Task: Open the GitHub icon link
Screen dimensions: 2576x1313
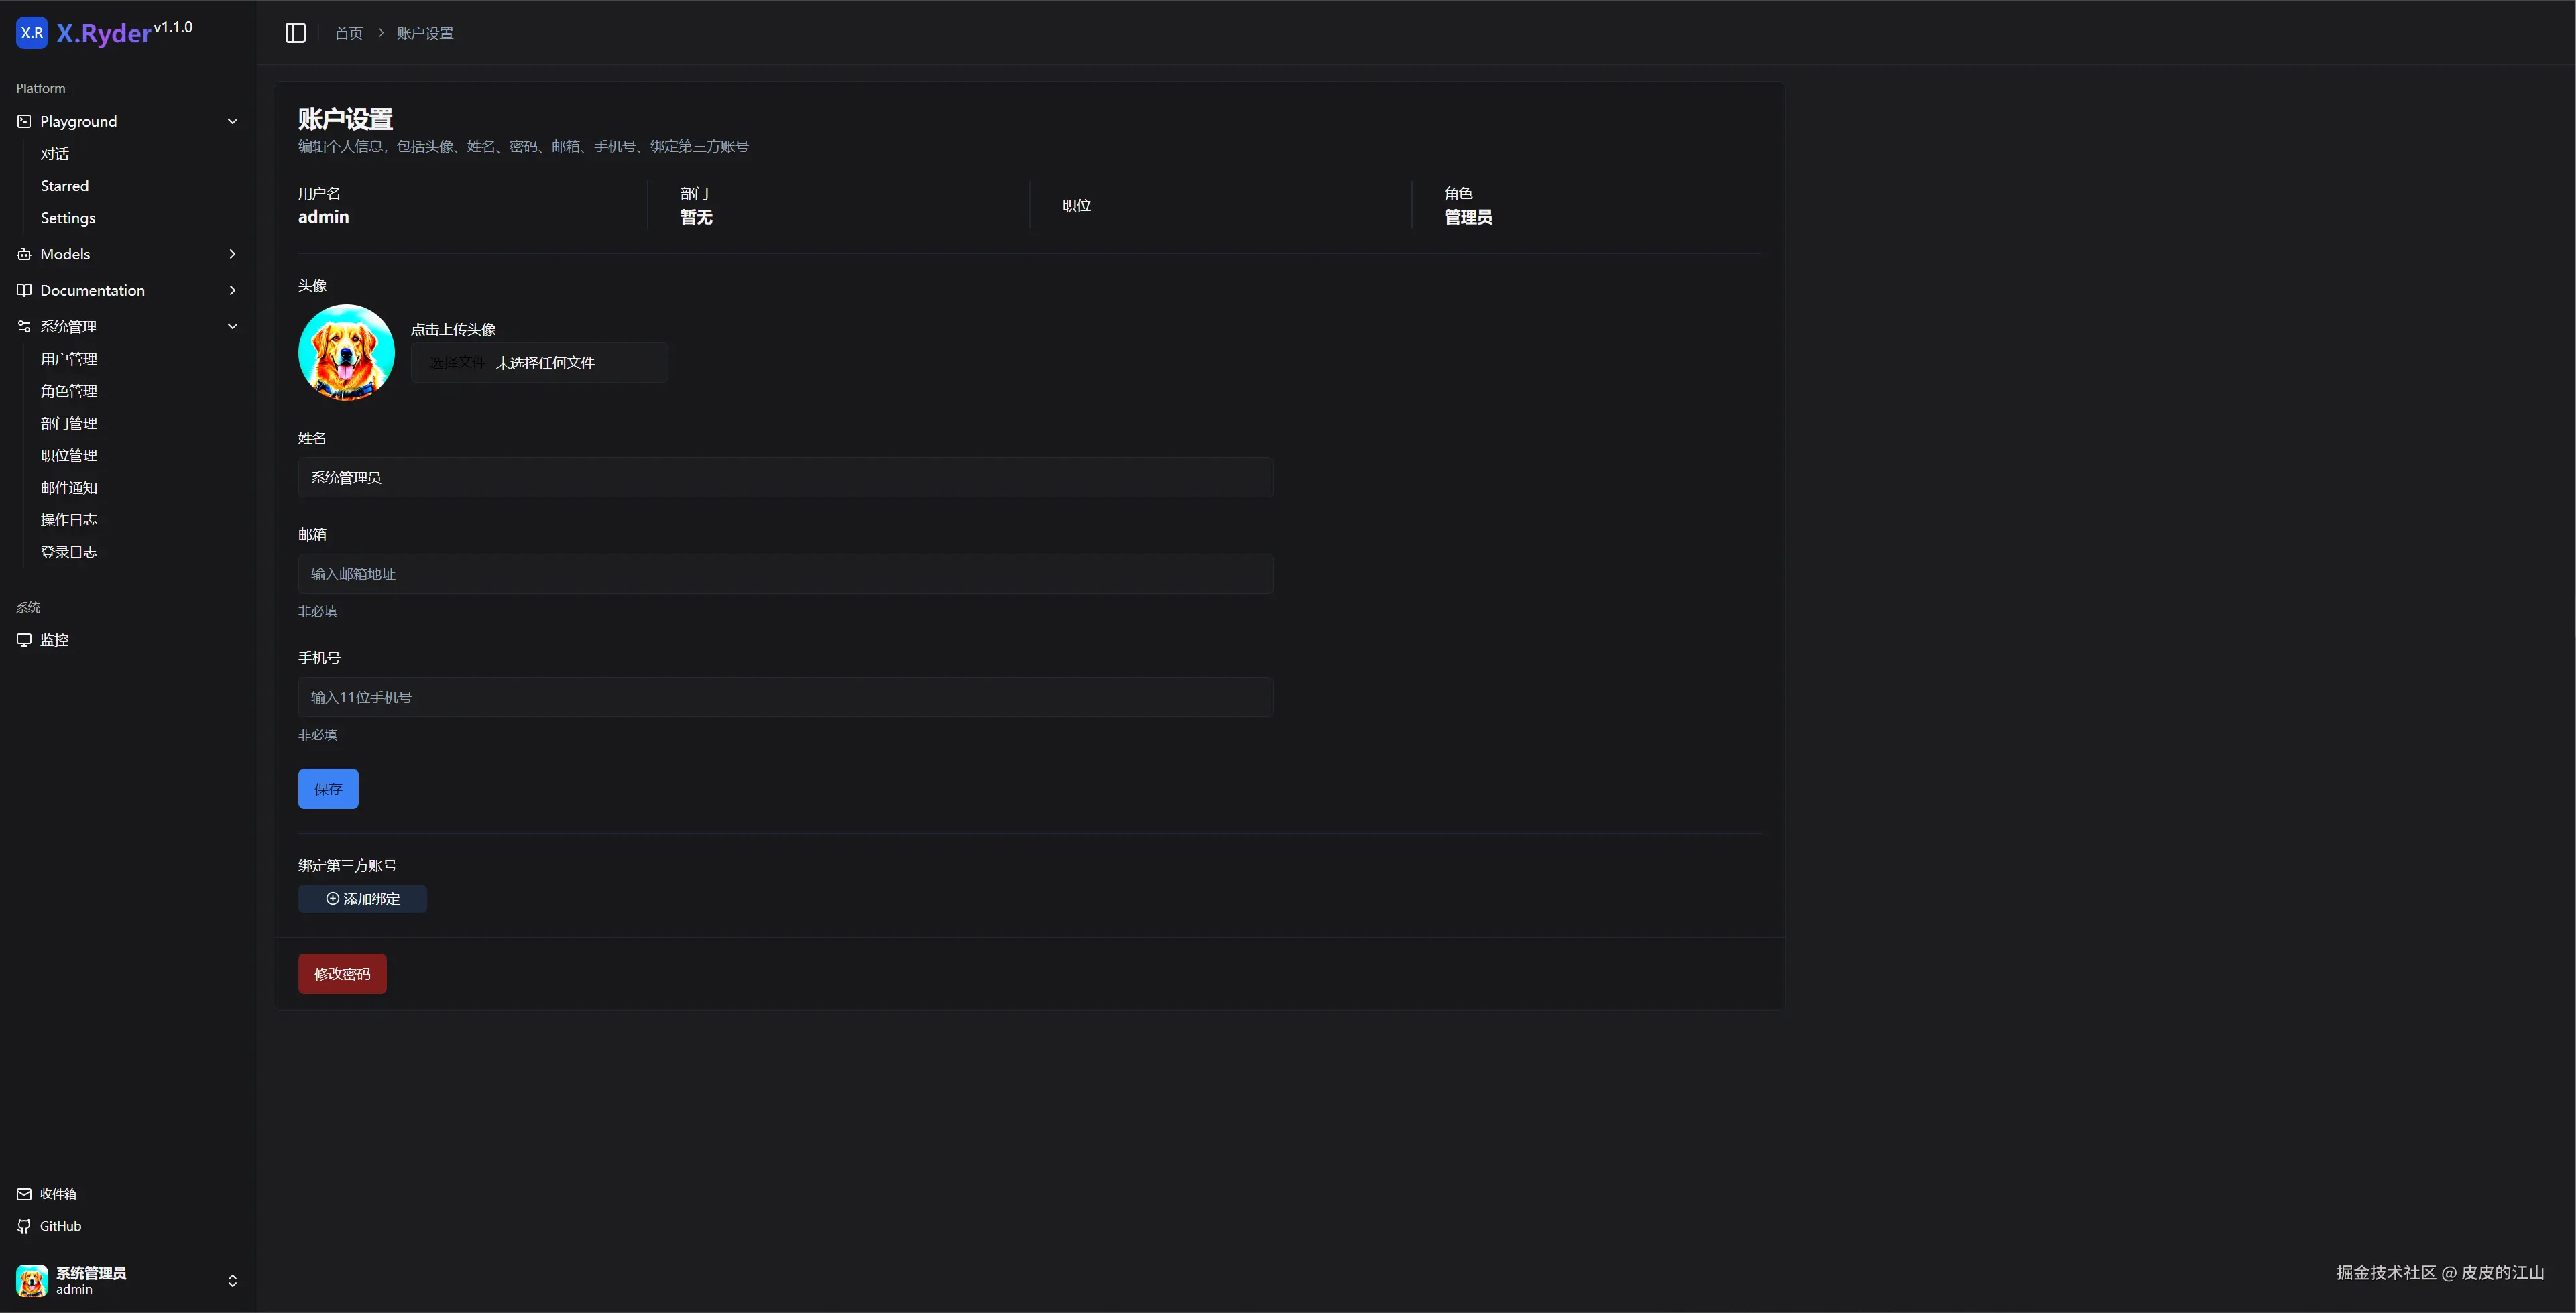Action: [x=24, y=1226]
